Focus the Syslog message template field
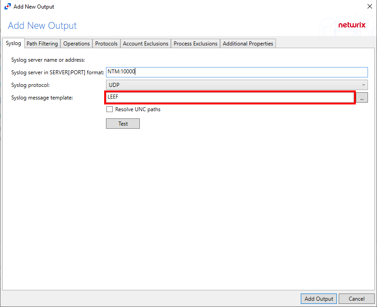Image resolution: width=377 pixels, height=307 pixels. 230,97
